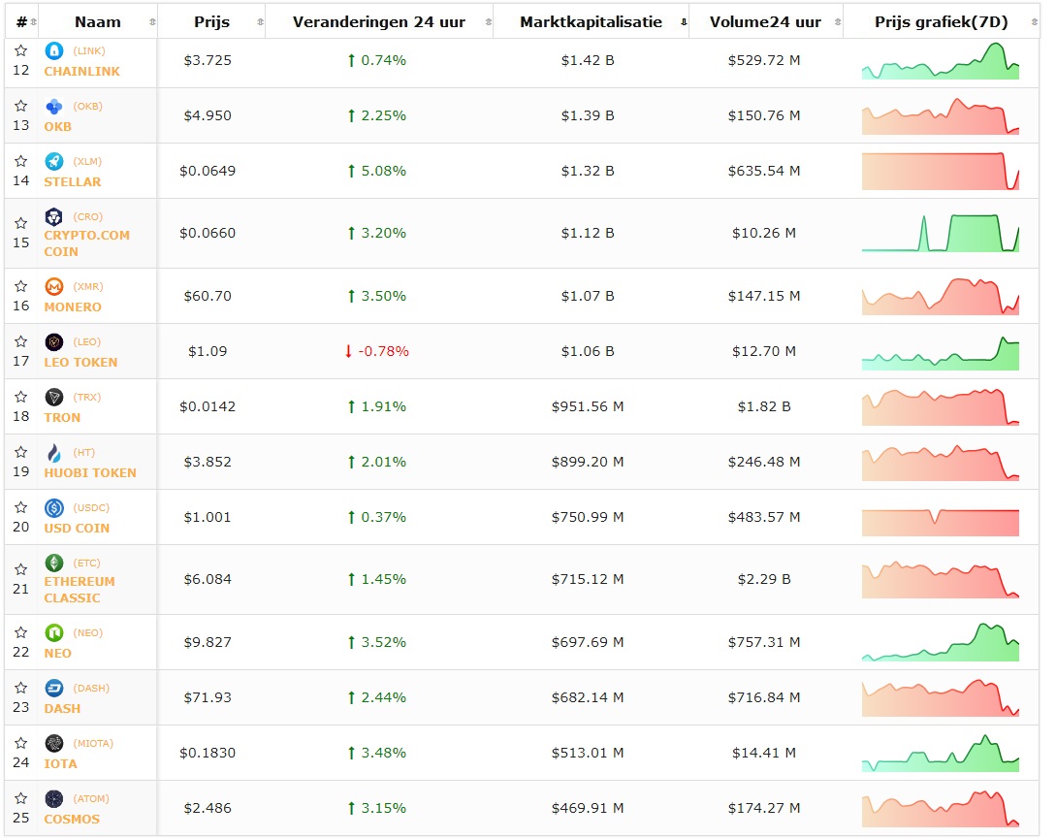Click the Stellar rocket logo icon

54,162
